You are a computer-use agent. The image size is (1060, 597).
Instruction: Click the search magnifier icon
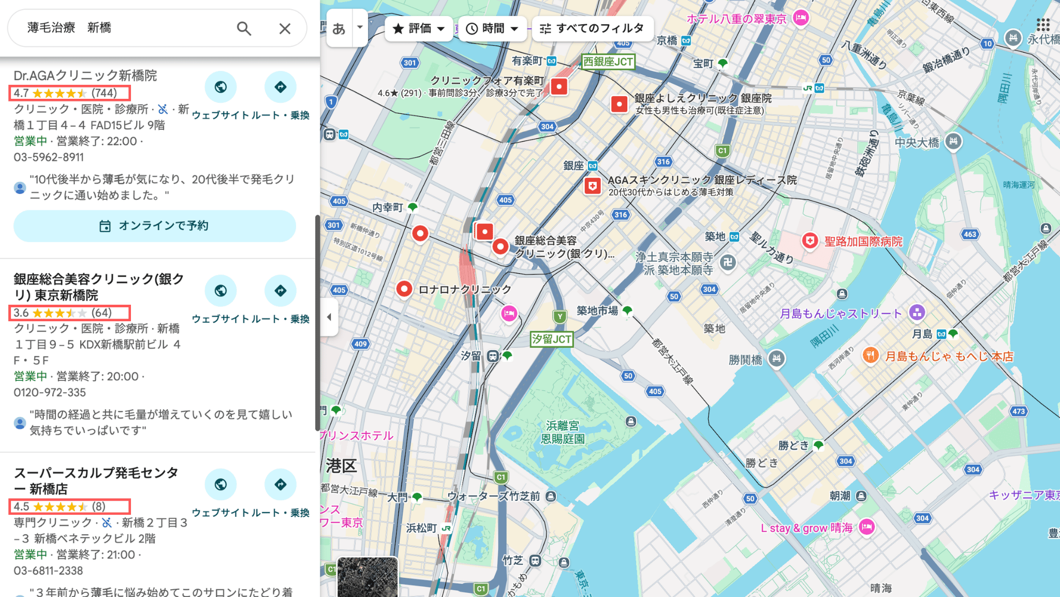pyautogui.click(x=244, y=28)
